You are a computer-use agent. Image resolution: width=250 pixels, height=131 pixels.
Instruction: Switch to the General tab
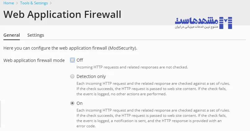pos(11,35)
